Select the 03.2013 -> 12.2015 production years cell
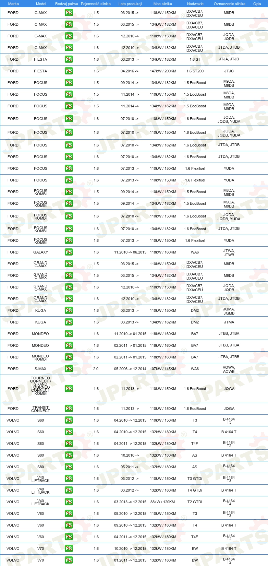The image size is (268, 566). [130, 502]
